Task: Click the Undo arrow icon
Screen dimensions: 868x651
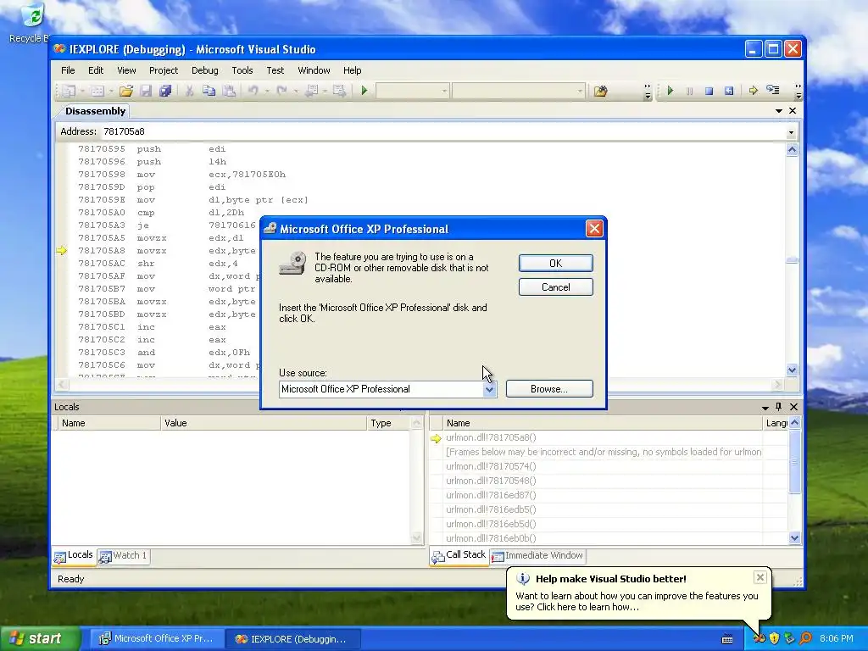Action: 253,90
